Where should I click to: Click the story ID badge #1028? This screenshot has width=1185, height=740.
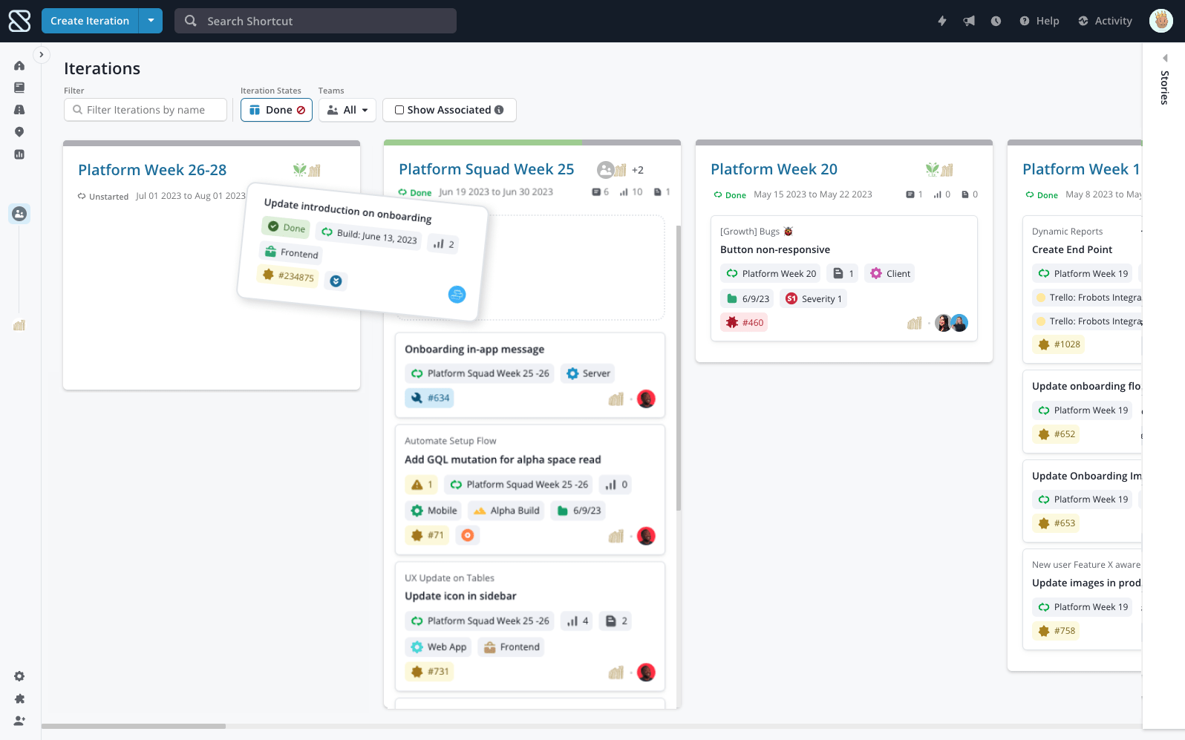pyautogui.click(x=1059, y=344)
